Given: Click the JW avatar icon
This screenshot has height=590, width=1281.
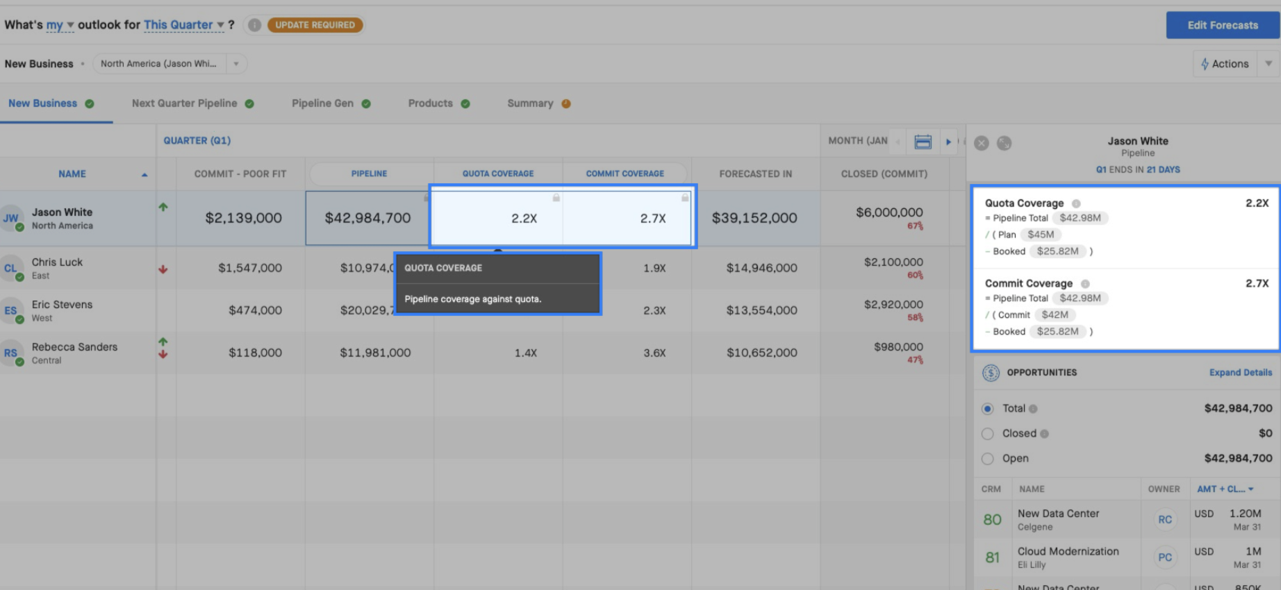Looking at the screenshot, I should pos(11,218).
